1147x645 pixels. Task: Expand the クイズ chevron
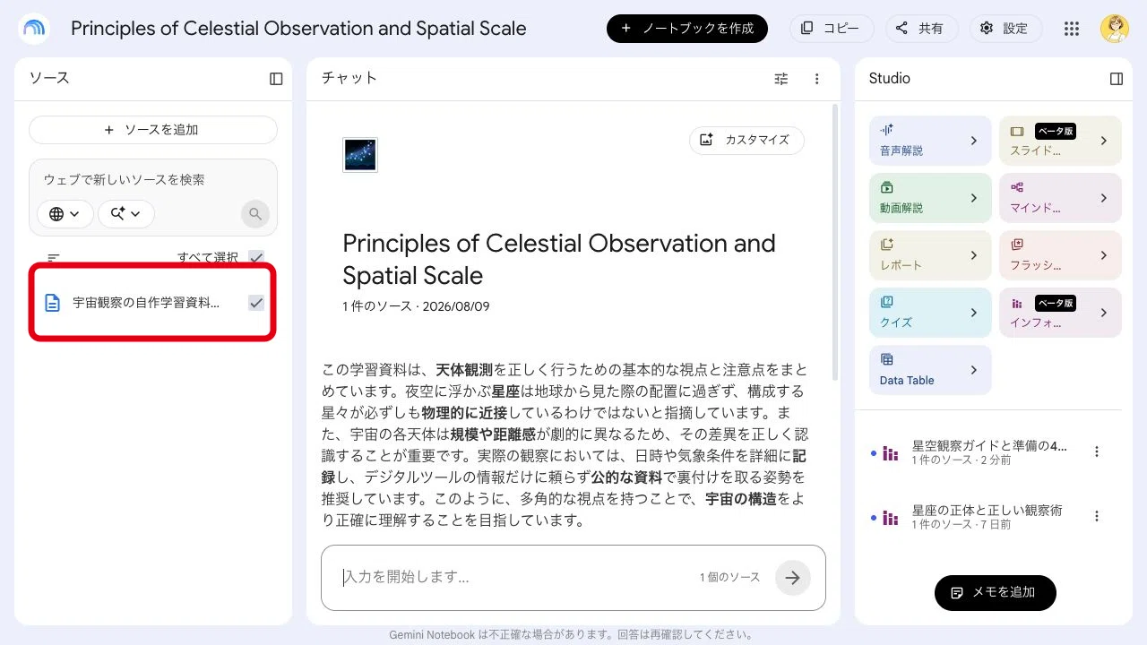point(974,313)
